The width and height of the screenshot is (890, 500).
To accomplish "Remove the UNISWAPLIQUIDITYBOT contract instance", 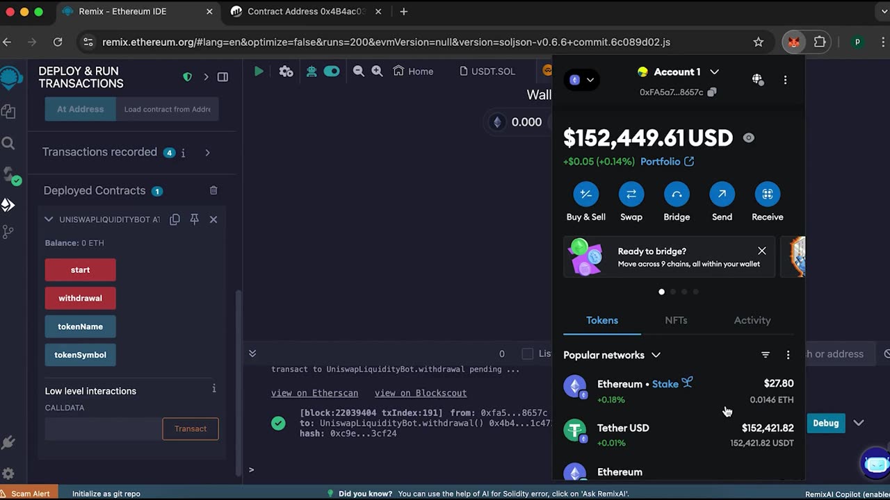I will pyautogui.click(x=213, y=219).
